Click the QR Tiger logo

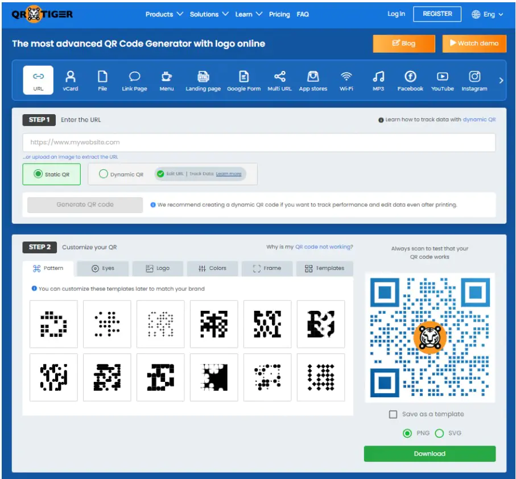42,14
